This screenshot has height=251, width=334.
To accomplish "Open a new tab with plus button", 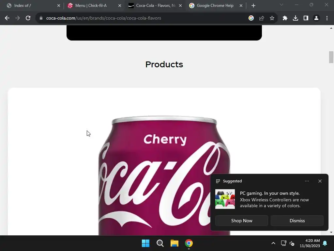I will click(x=253, y=6).
